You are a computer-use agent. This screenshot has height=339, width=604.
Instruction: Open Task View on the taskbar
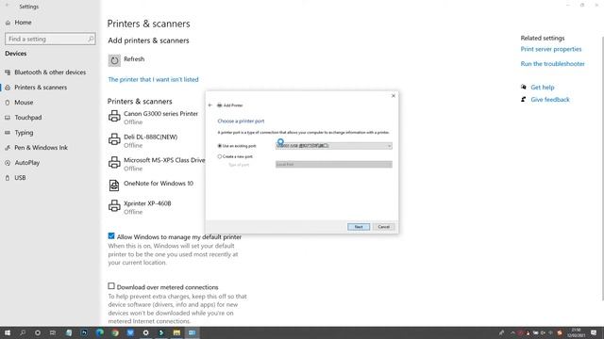pyautogui.click(x=53, y=332)
